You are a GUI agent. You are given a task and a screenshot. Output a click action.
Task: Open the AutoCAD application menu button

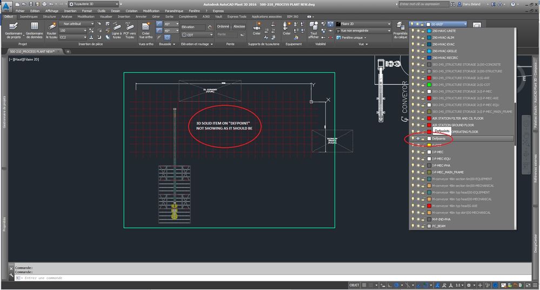pos(6,6)
